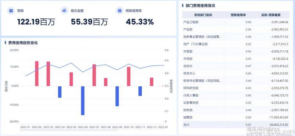
Task: Select the 行政人事部 row name
Action: coord(191,96)
